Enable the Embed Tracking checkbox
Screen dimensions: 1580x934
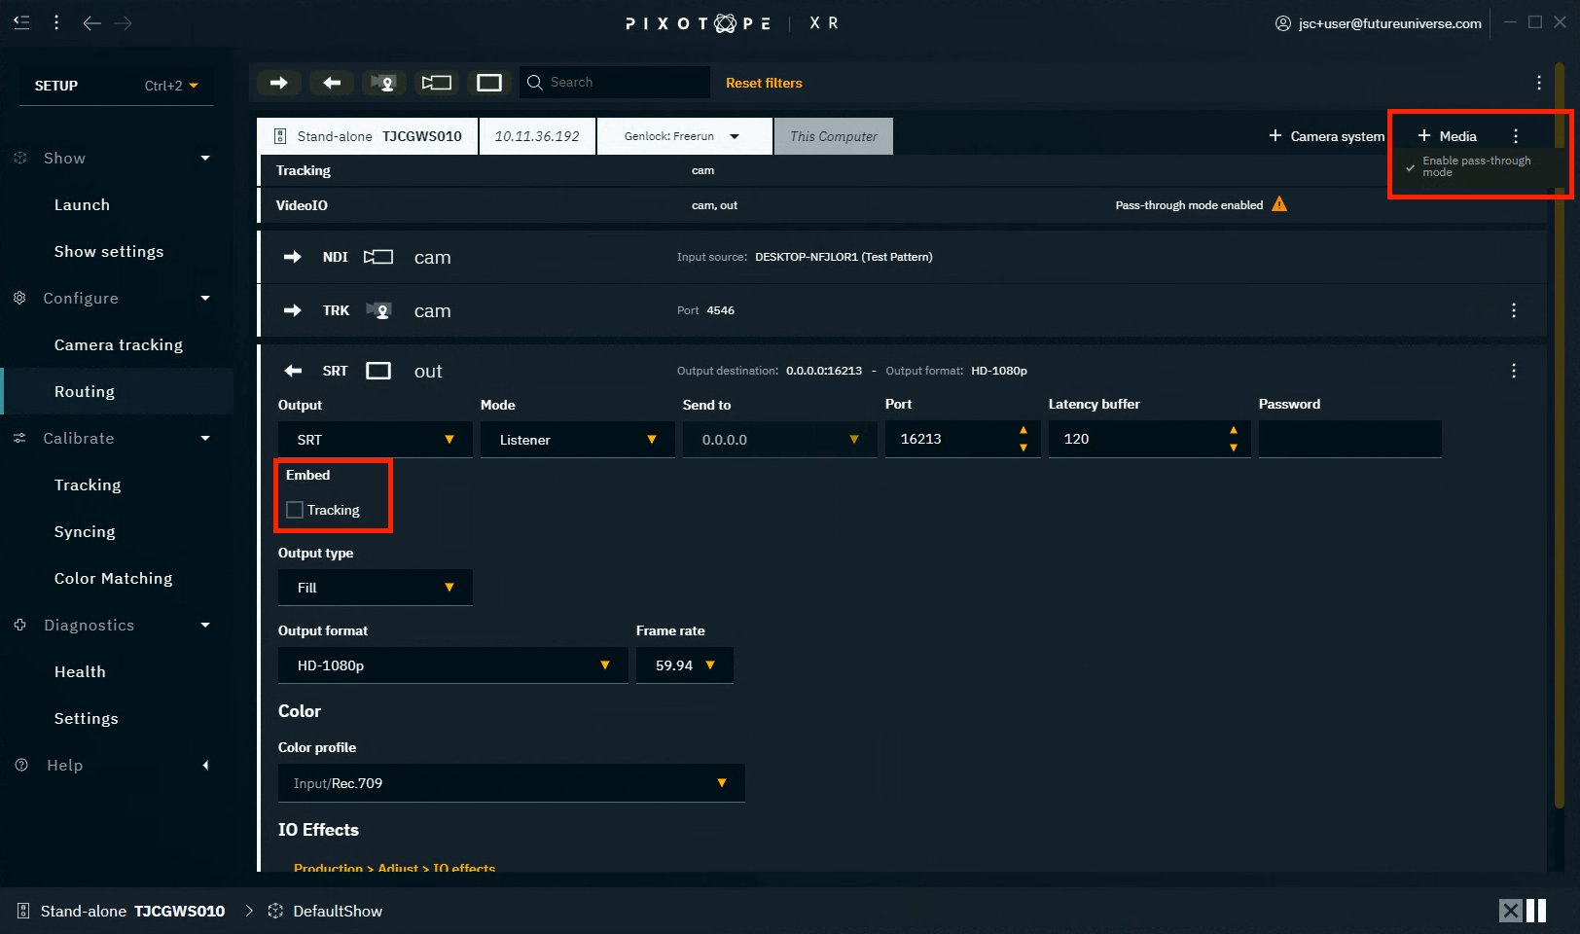[295, 510]
